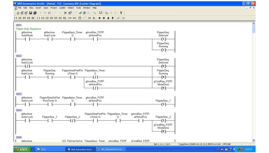269x153 pixels.
Task: Insert a negated coil (/)
Action: 43,18
